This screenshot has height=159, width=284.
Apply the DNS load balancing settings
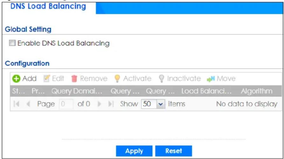click(134, 151)
